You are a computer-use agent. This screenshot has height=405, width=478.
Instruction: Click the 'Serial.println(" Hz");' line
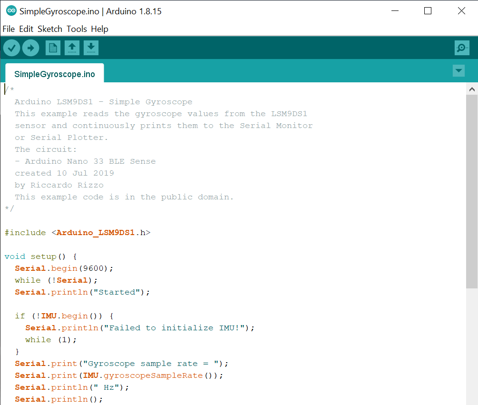72,387
